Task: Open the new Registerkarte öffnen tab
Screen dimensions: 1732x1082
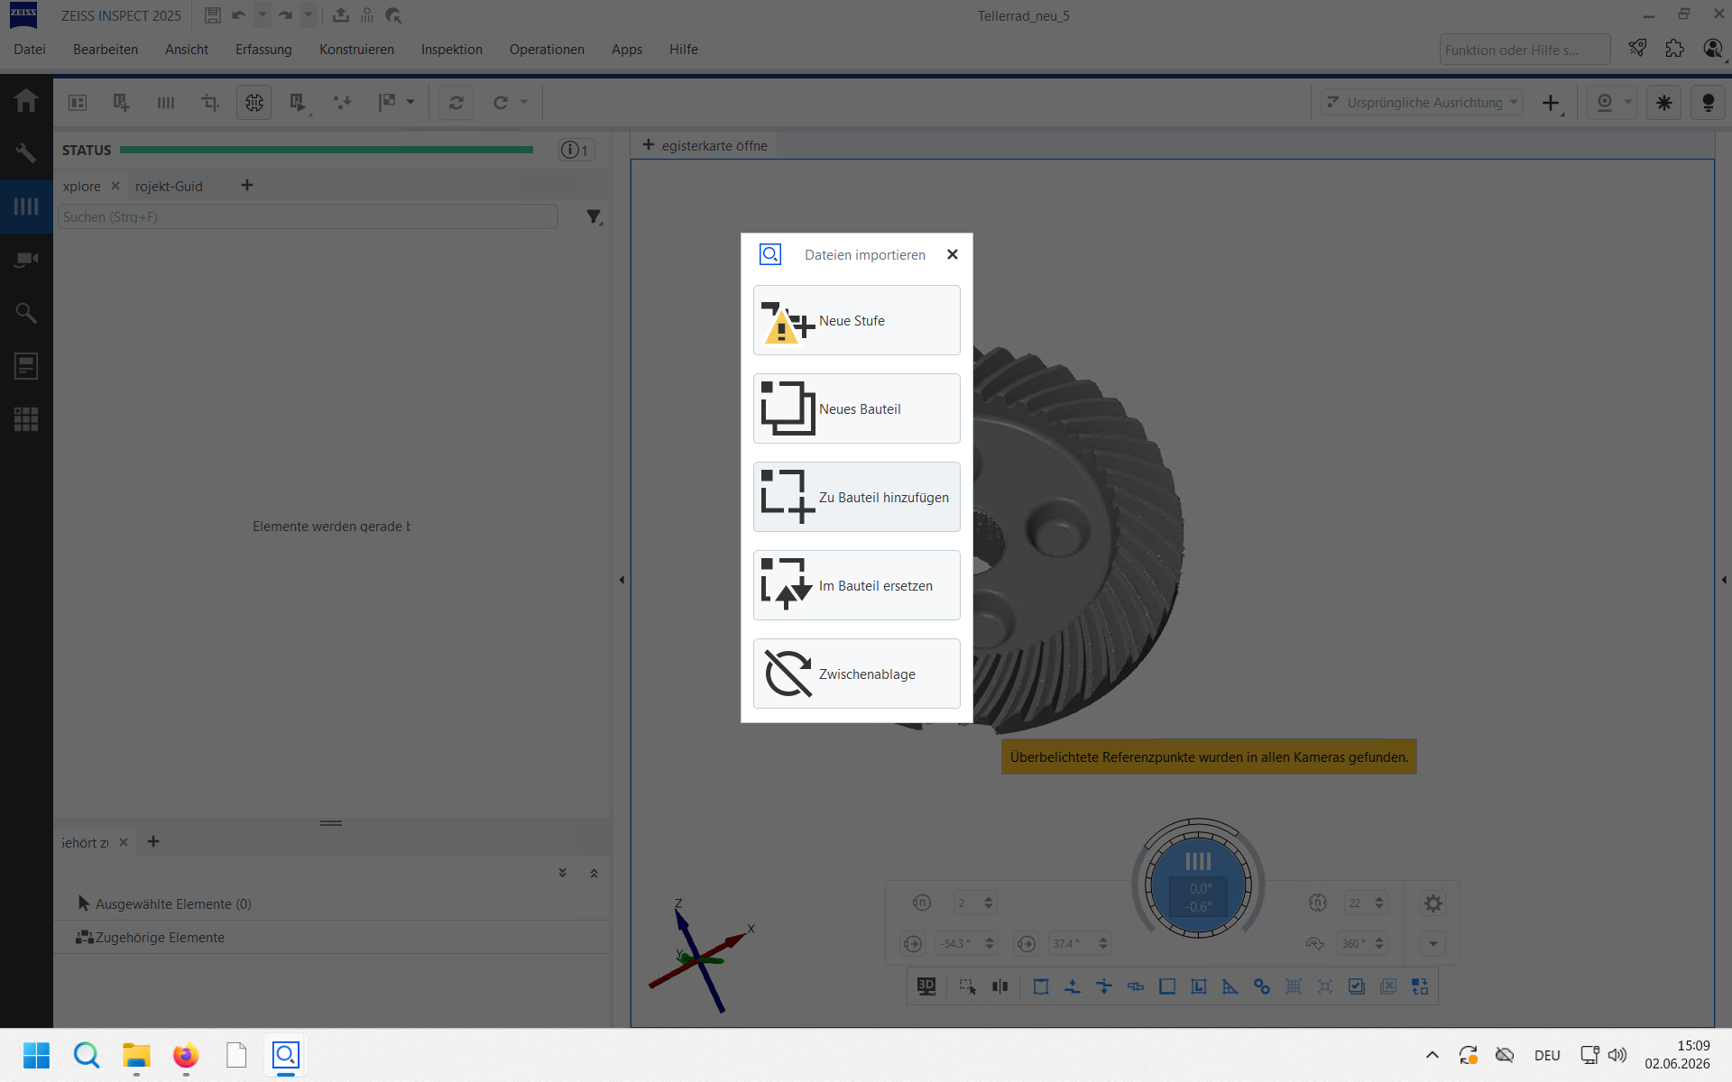Action: click(x=705, y=146)
